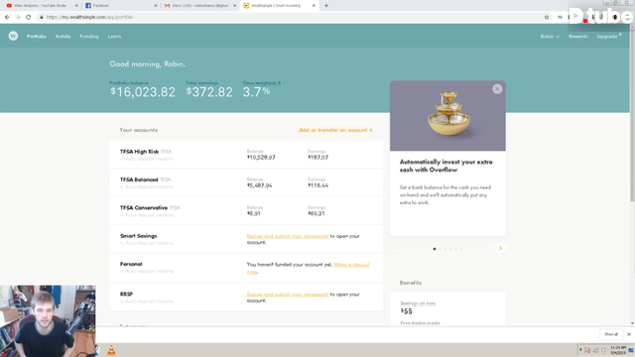
Task: Open the TFSA Balanced account
Action: 246,182
